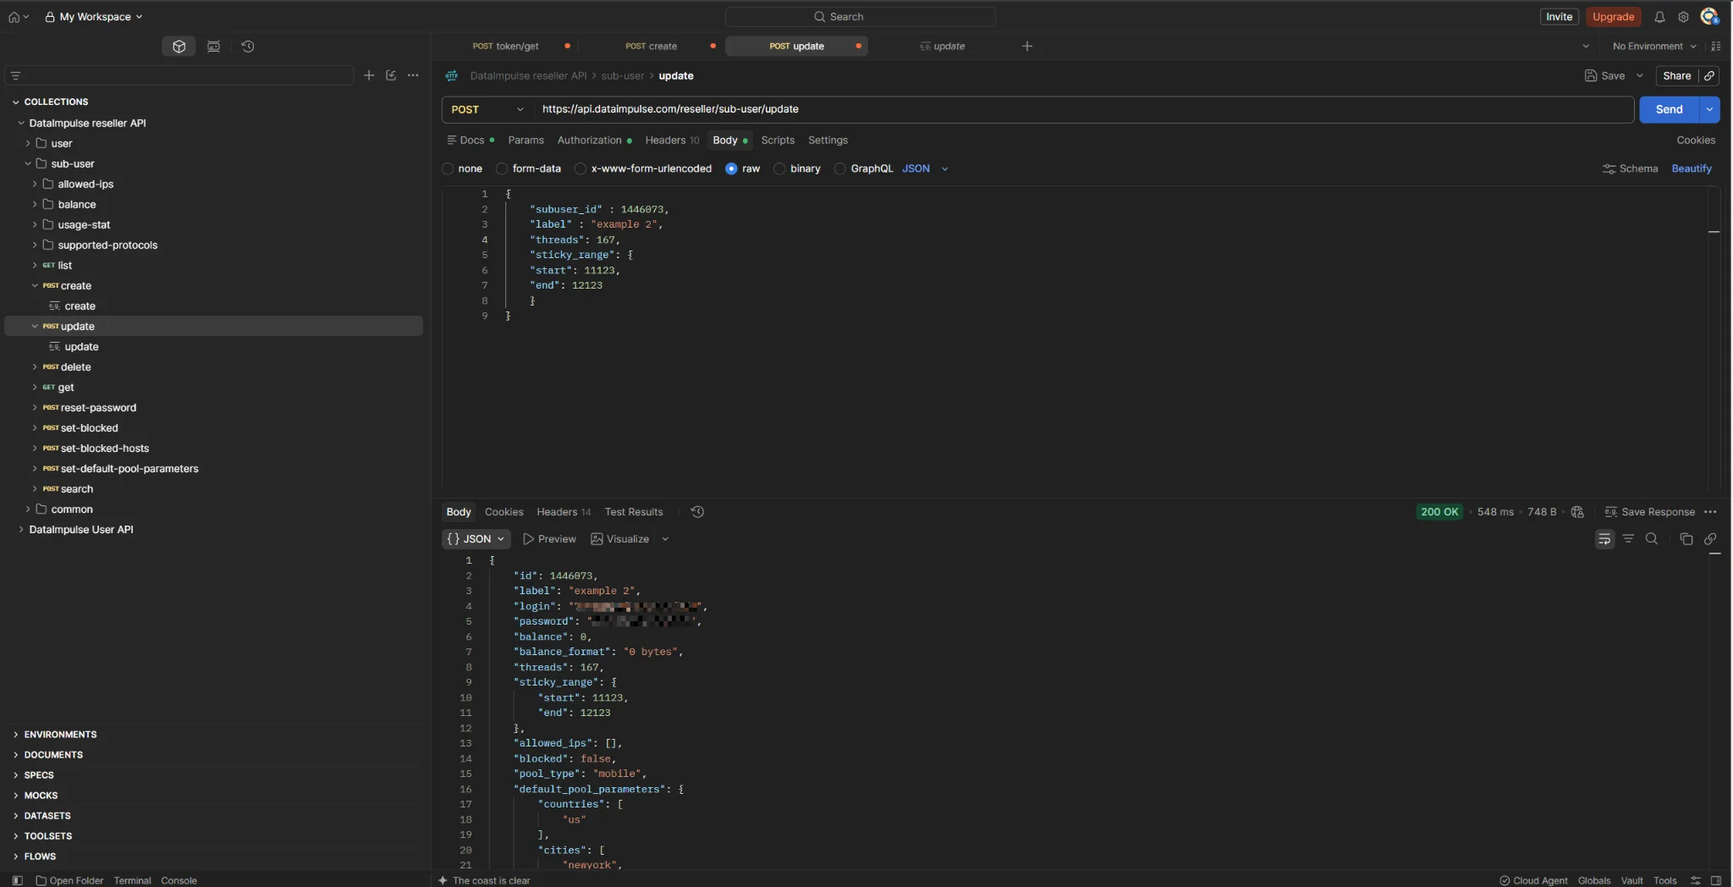
Task: Copy response body icon
Action: (1686, 539)
